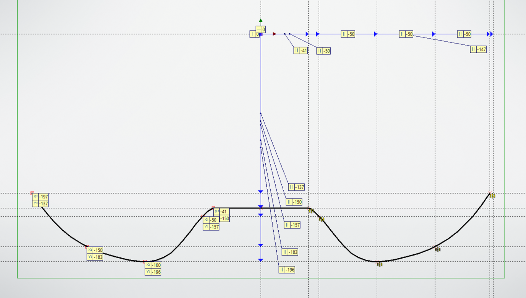Select the double blue arrowhead ending horizontal dimension chain

(490, 34)
